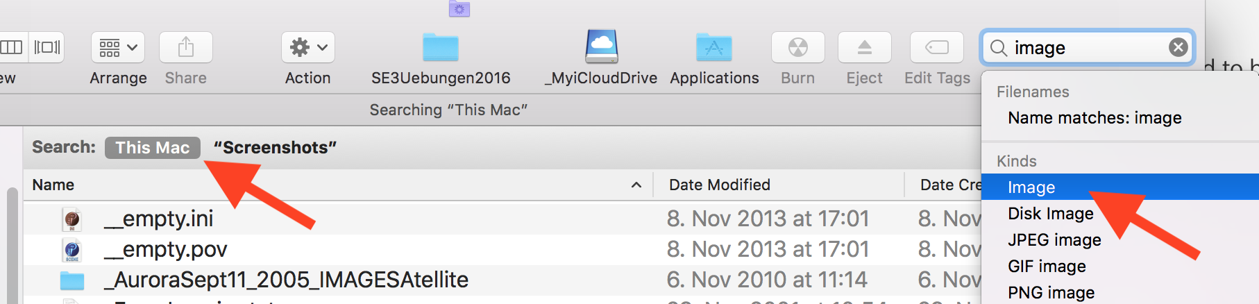Viewport: 1259px width, 304px height.
Task: Choose Name matches: image suggestion
Action: click(x=1095, y=118)
